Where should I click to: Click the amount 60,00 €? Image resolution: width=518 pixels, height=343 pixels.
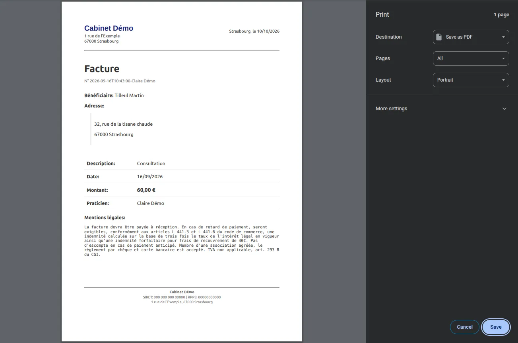coord(146,190)
